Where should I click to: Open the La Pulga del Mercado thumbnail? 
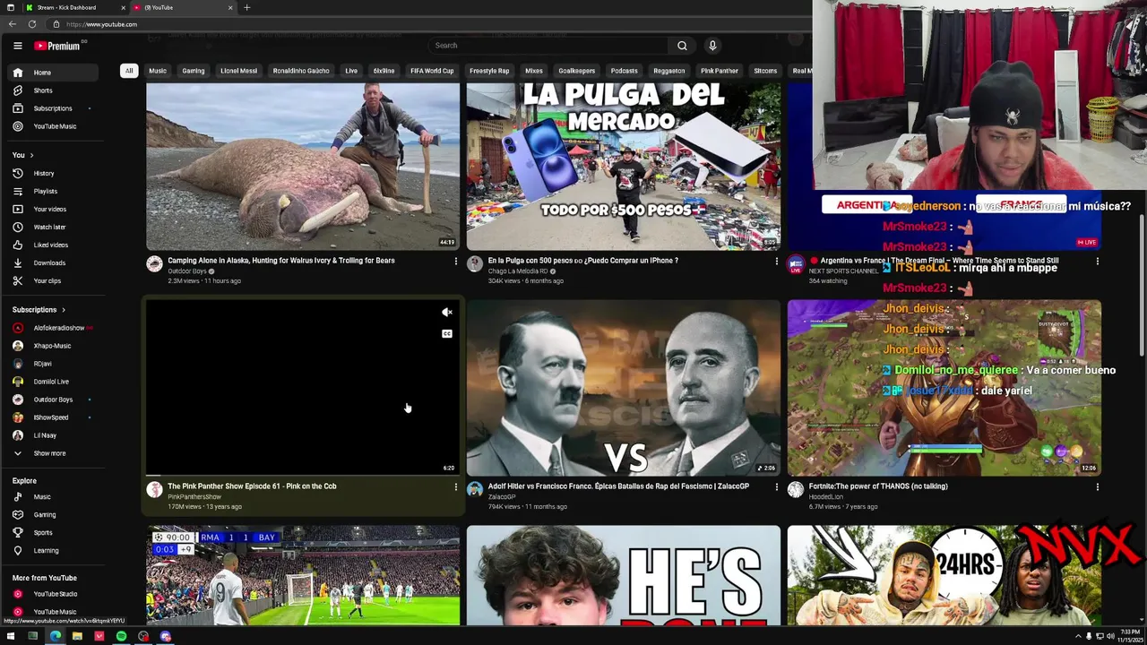[x=623, y=166]
